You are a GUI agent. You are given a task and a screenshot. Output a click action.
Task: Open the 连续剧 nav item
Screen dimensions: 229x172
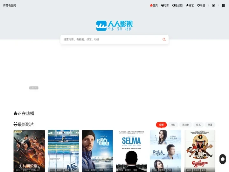177,5
